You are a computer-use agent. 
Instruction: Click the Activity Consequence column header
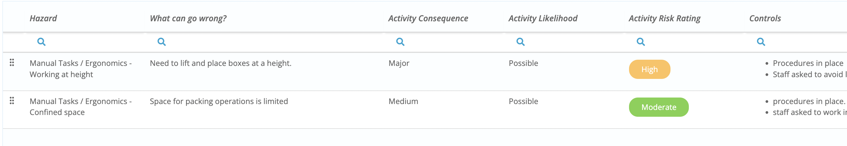[x=428, y=18]
